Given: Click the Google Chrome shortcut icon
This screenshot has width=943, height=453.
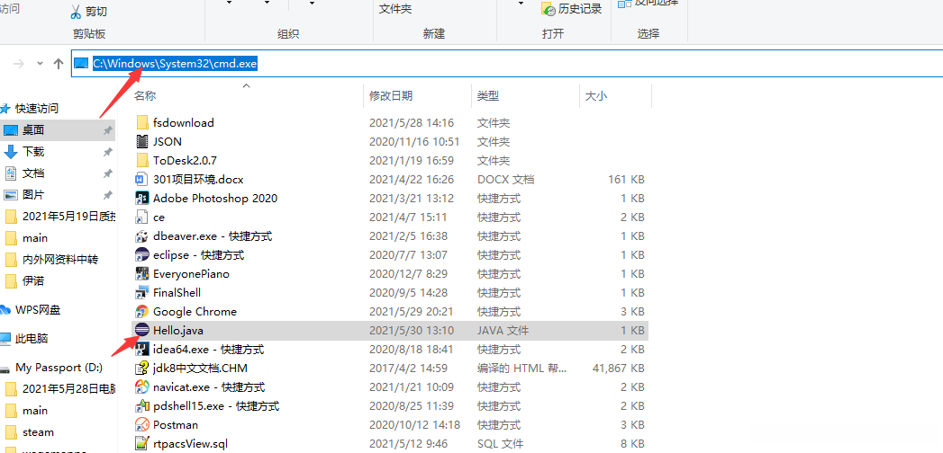Looking at the screenshot, I should (x=142, y=311).
